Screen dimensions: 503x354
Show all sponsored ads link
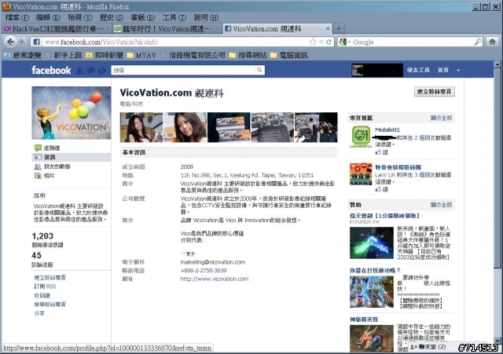coord(441,205)
